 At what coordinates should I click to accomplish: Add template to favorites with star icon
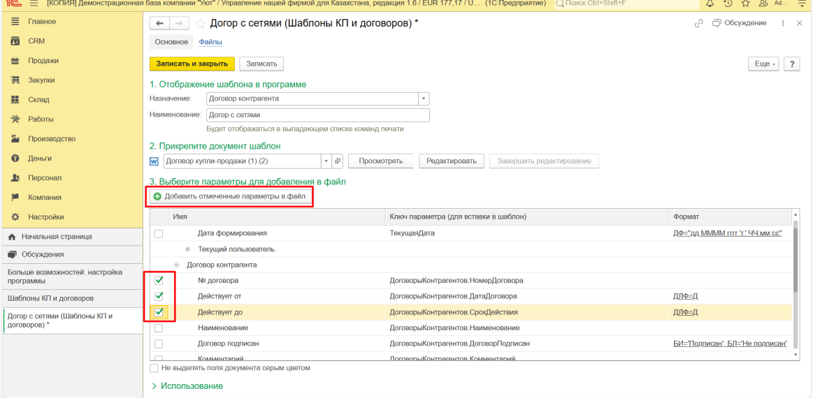(x=201, y=24)
